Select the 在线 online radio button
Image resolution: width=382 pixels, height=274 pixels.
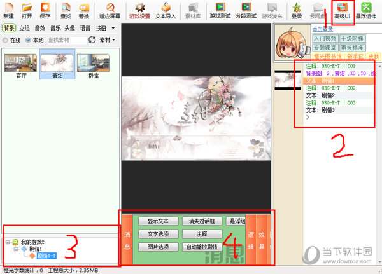coord(5,40)
